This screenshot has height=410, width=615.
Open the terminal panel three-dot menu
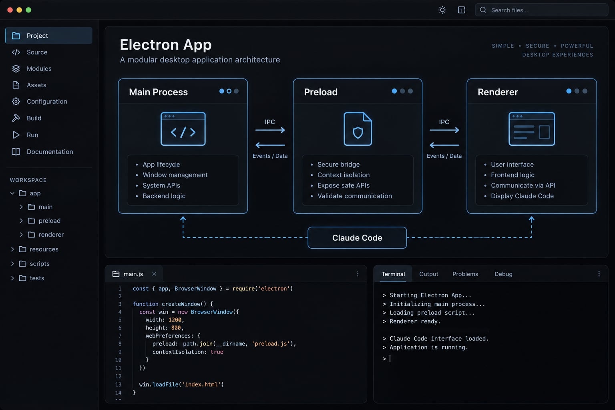pyautogui.click(x=599, y=274)
